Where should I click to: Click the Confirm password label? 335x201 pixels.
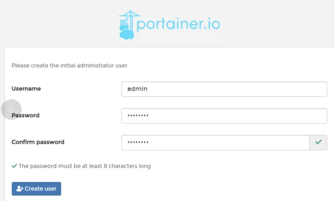(38, 142)
